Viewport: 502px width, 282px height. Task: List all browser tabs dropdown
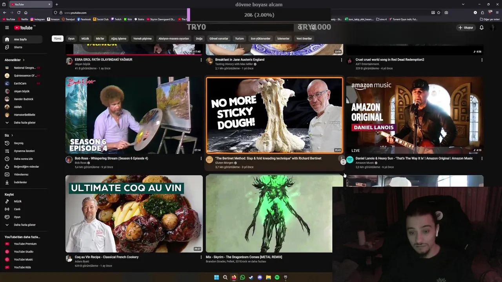463,4
